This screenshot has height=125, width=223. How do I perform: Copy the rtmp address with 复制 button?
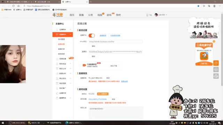point(93,46)
